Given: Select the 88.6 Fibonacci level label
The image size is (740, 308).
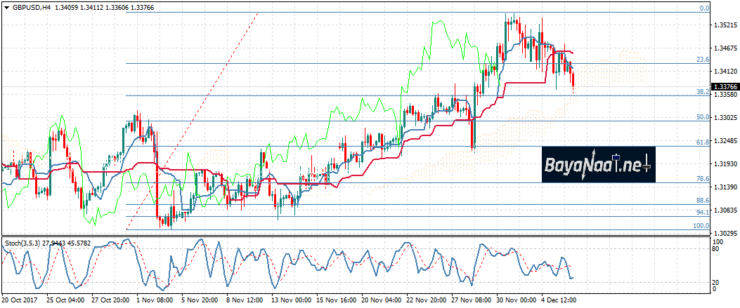Looking at the screenshot, I should coord(702,201).
